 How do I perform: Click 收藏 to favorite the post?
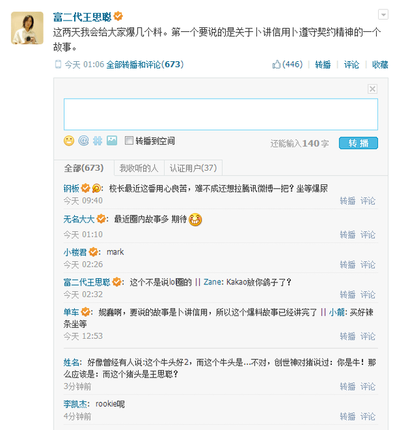coord(380,65)
